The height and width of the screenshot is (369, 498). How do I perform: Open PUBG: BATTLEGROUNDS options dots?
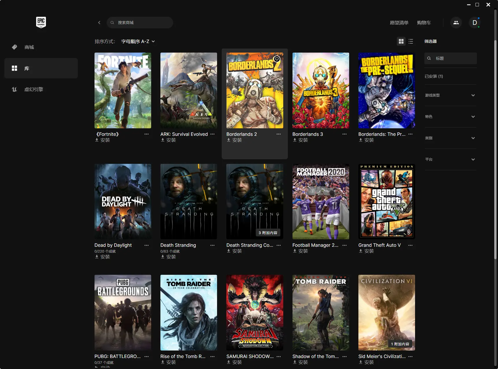click(x=147, y=356)
